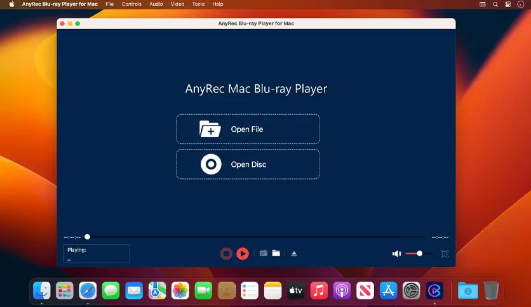Mute audio via the speaker icon
This screenshot has width=531, height=307.
(396, 254)
